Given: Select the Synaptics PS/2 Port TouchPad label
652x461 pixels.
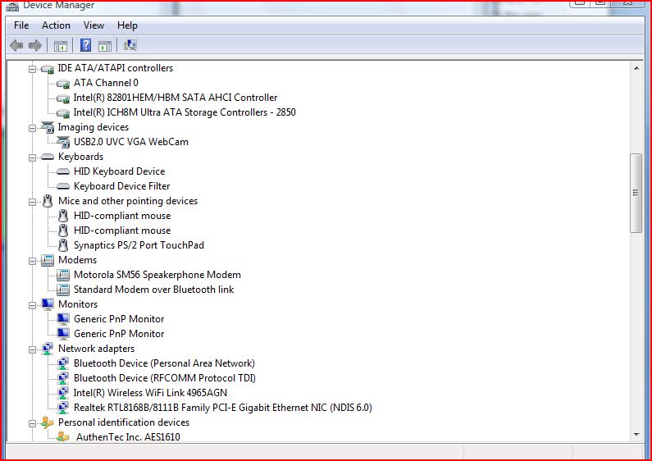Looking at the screenshot, I should (139, 245).
